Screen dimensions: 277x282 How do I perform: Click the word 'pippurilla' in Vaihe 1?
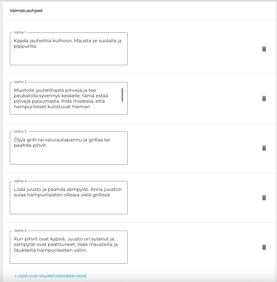[25, 46]
